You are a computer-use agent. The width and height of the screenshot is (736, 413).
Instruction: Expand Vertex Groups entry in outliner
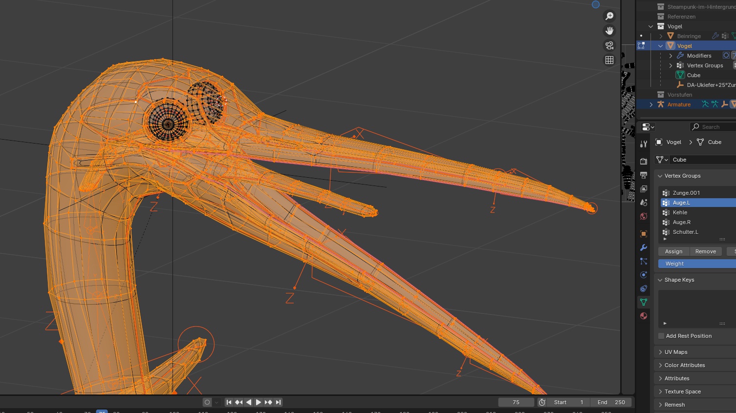point(671,65)
